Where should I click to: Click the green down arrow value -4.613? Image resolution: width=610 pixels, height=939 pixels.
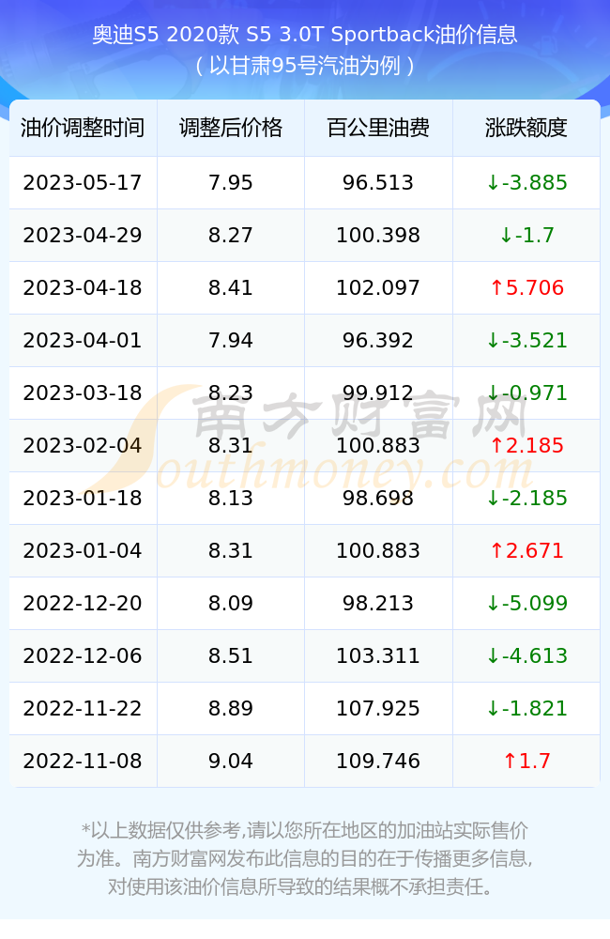pyautogui.click(x=526, y=655)
